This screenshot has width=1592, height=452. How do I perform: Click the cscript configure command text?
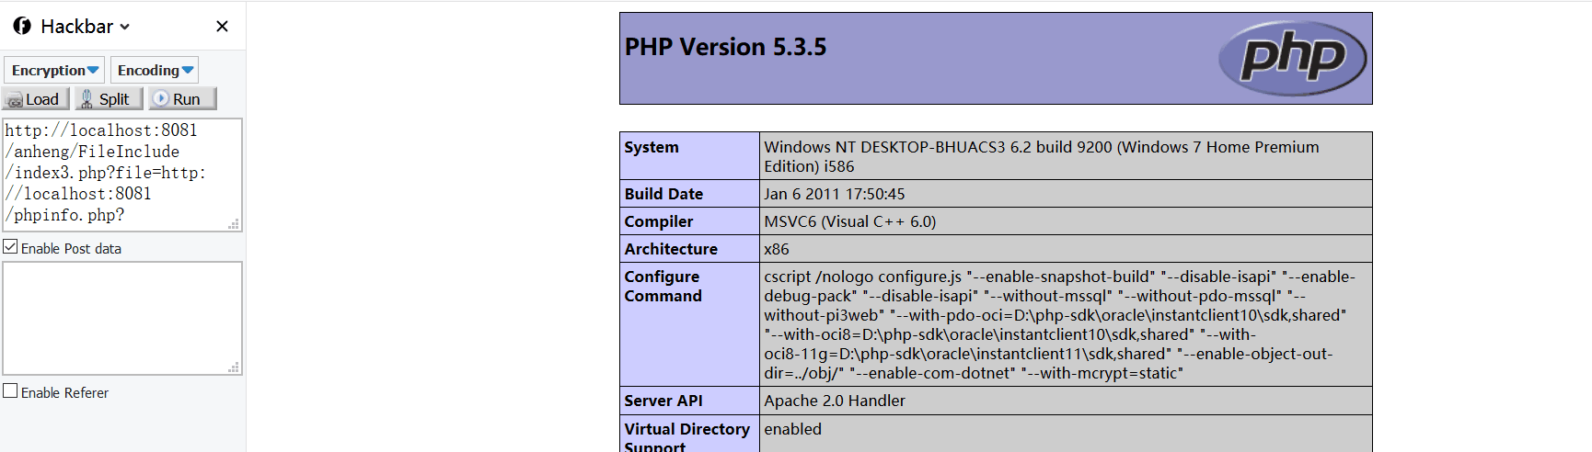click(1059, 324)
